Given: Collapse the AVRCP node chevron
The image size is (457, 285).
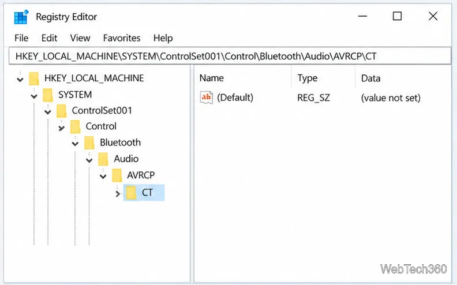Looking at the screenshot, I should point(103,177).
